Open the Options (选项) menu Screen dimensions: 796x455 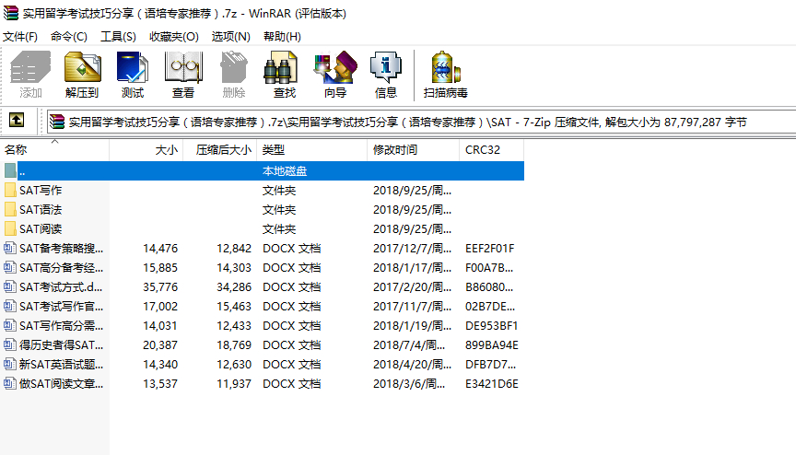231,37
